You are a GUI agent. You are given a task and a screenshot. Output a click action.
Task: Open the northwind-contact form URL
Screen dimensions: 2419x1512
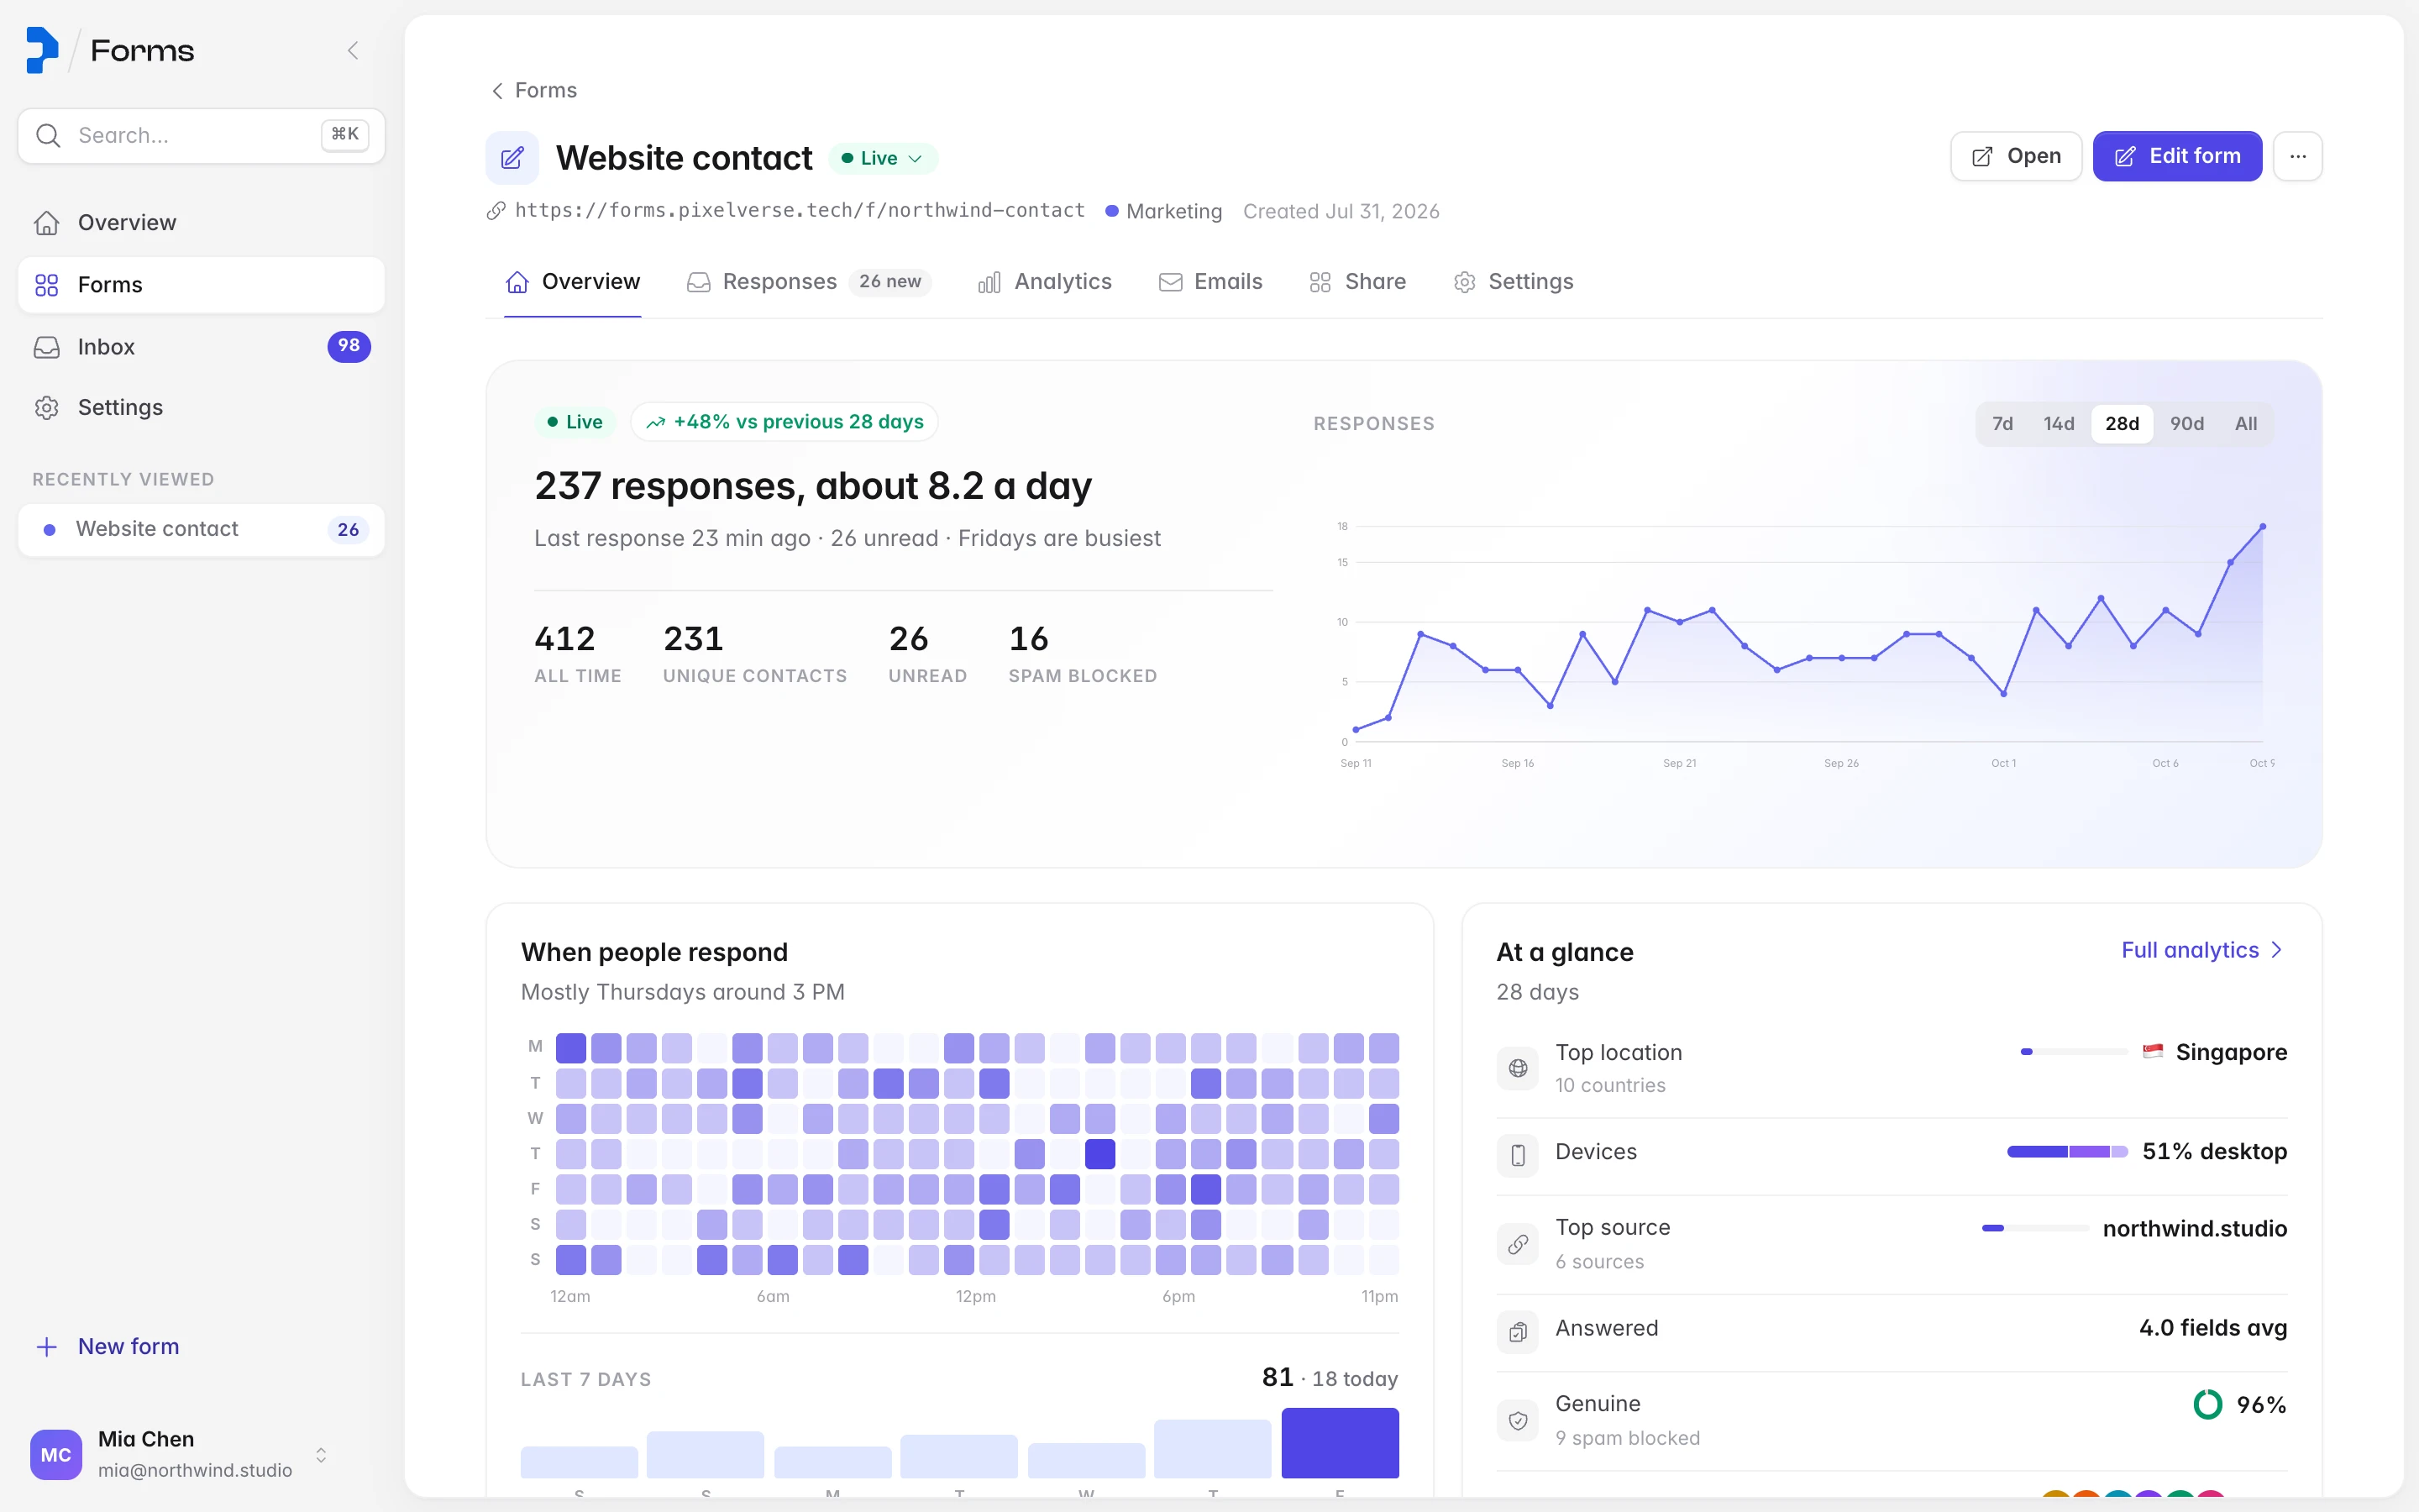point(800,210)
